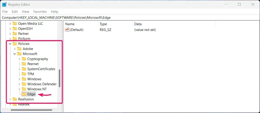Click the Peernet folder icon

point(24,64)
